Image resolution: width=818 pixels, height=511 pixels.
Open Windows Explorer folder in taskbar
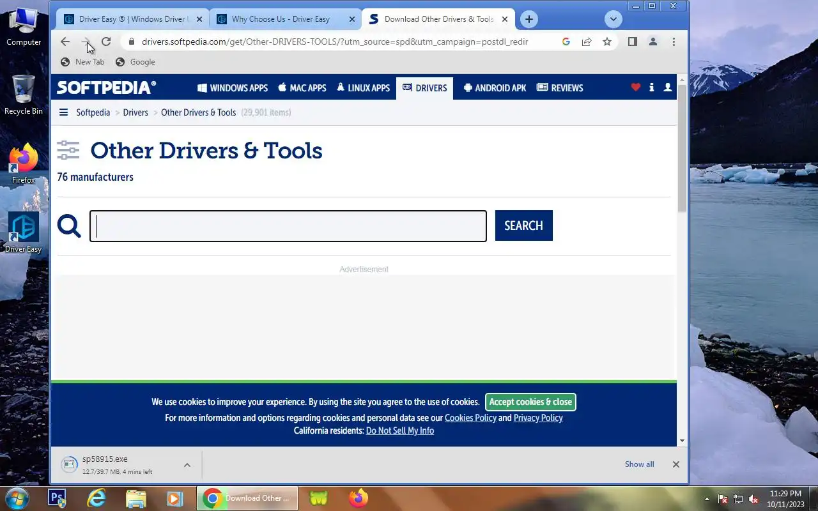click(135, 498)
